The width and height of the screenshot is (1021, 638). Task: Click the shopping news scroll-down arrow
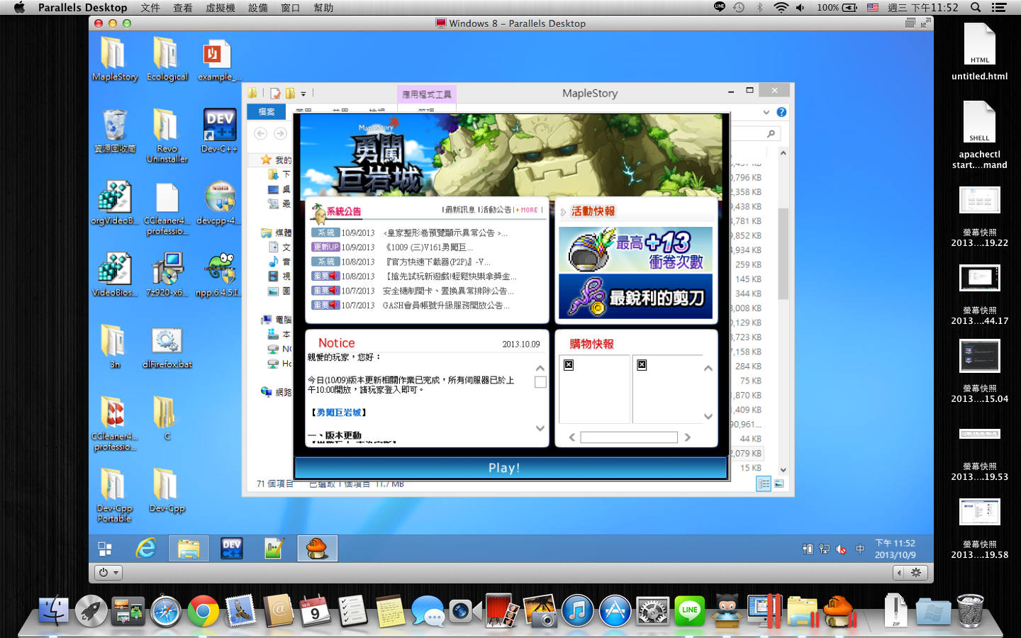click(708, 416)
